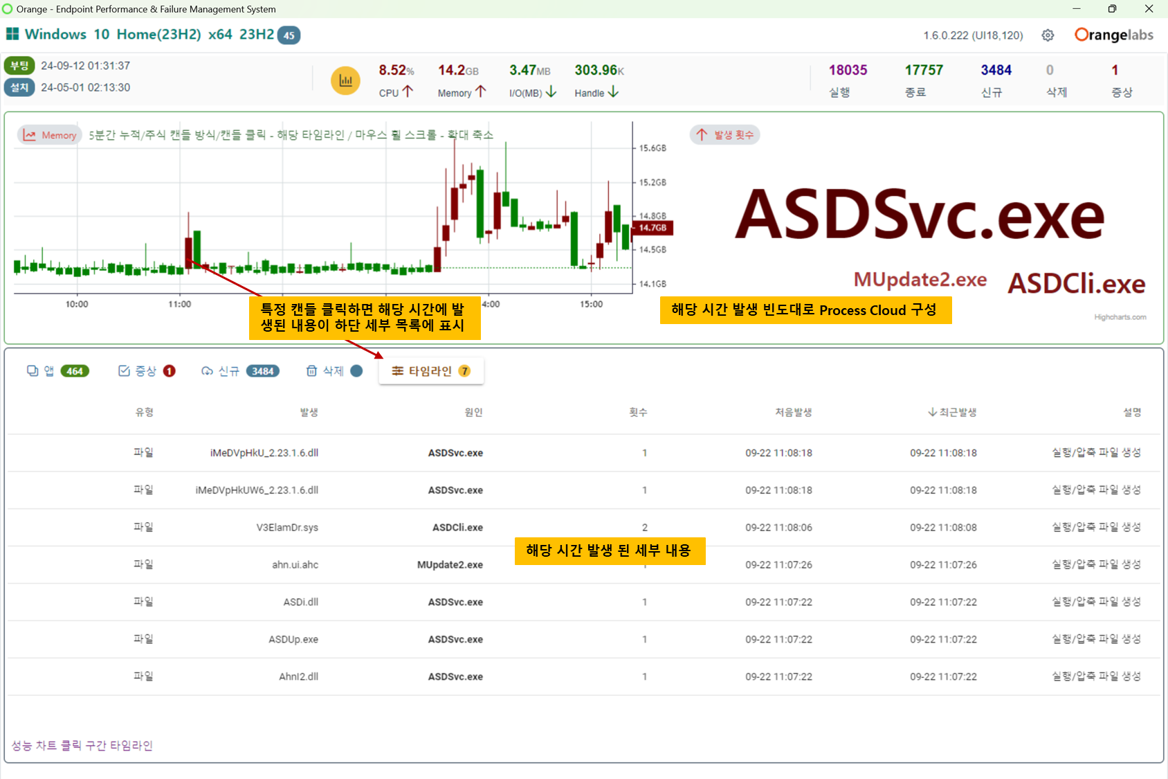Click the 삭제 trash icon
The width and height of the screenshot is (1168, 779).
pyautogui.click(x=311, y=370)
